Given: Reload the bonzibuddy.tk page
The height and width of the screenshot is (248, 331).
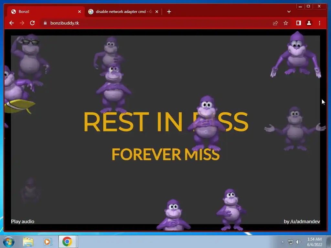Looking at the screenshot, I should (x=32, y=23).
